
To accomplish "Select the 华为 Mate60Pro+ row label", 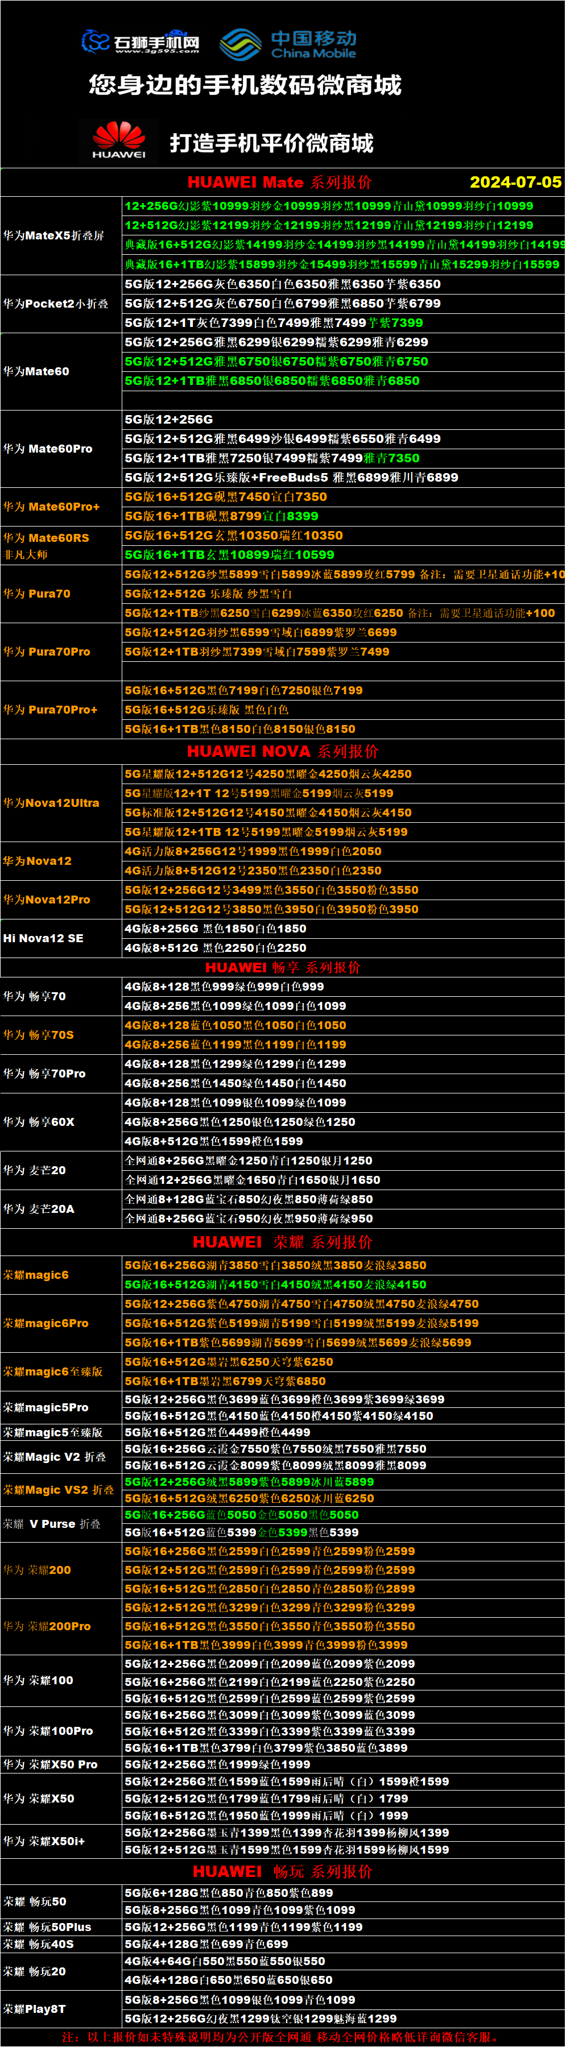I will coord(52,506).
